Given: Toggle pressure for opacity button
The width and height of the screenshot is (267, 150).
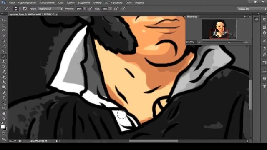Looking at the screenshot, I should point(90,9).
